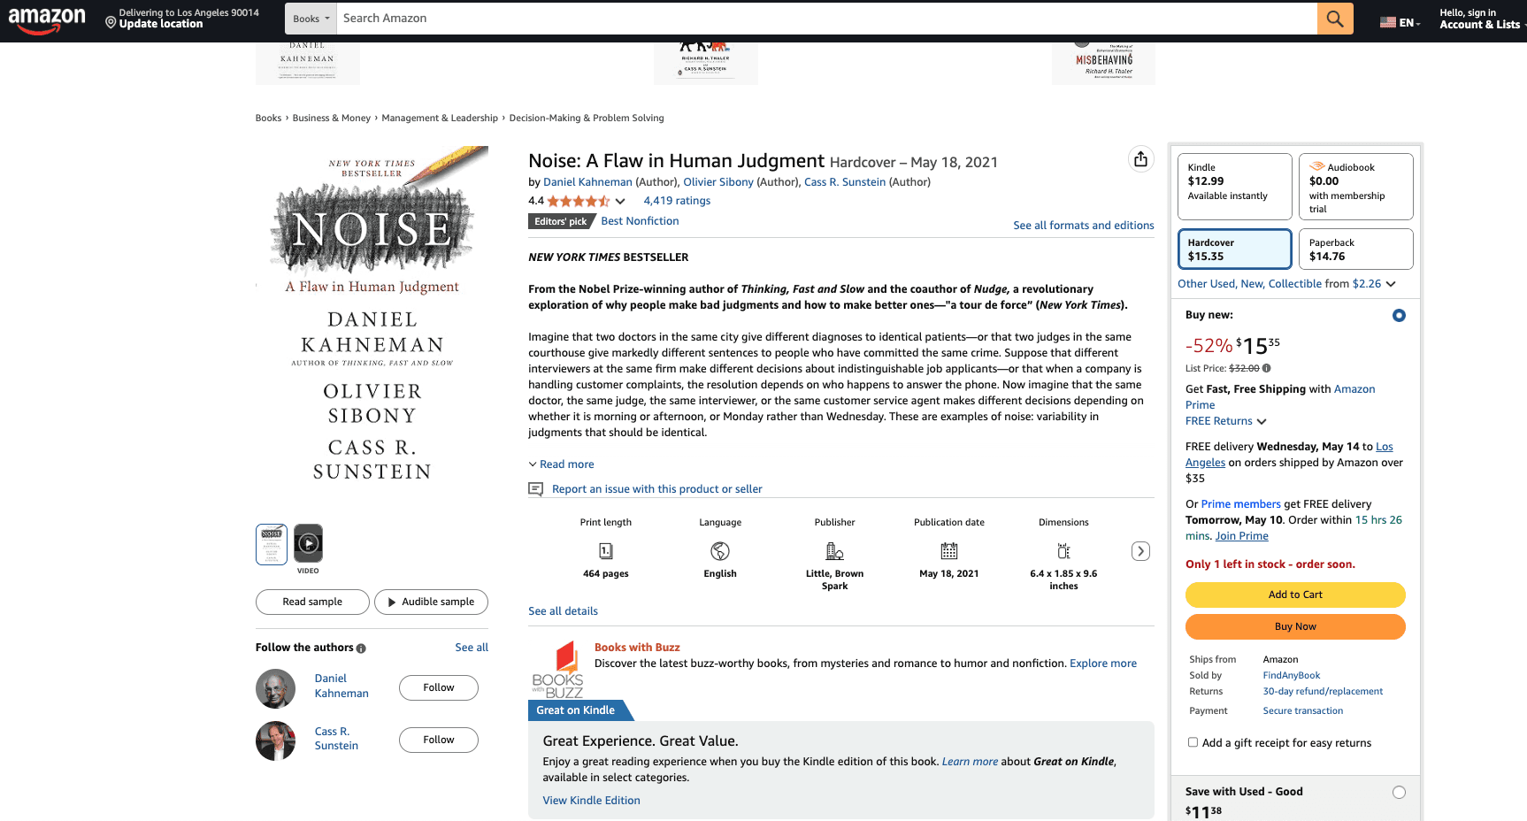Click the Amazon logo
The width and height of the screenshot is (1527, 821).
[x=47, y=19]
